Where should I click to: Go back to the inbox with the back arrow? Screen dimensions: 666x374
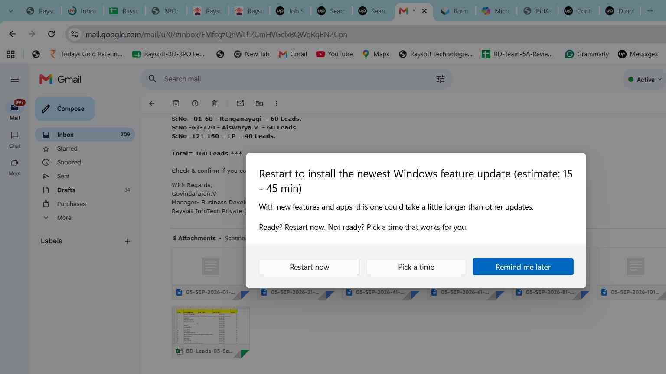coord(152,103)
